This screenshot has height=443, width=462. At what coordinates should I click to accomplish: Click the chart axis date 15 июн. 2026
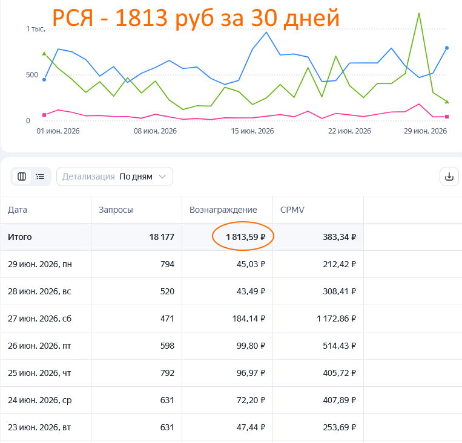coord(252,131)
